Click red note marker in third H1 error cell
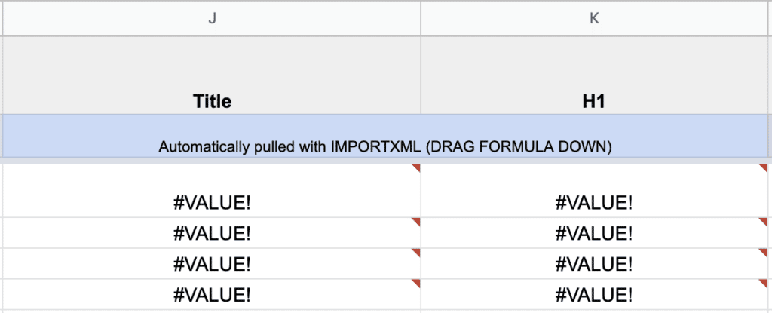Screen dimensions: 772x313 pyautogui.click(x=763, y=253)
